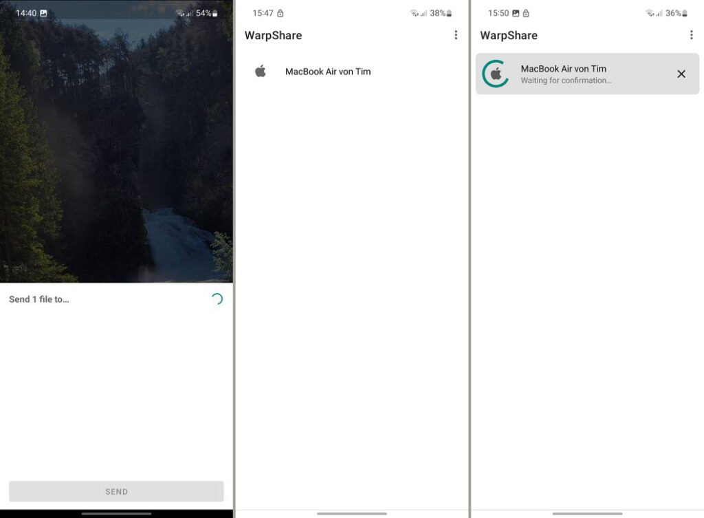The image size is (704, 518).
Task: Tap the 38% battery indicator
Action: (x=441, y=13)
